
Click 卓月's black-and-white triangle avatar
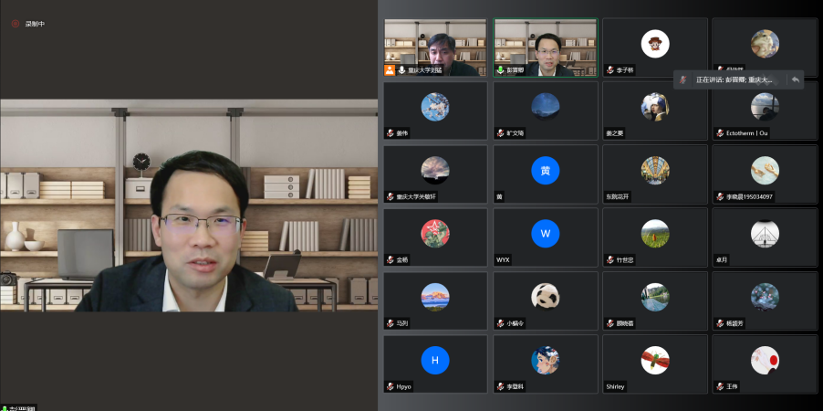pos(765,233)
